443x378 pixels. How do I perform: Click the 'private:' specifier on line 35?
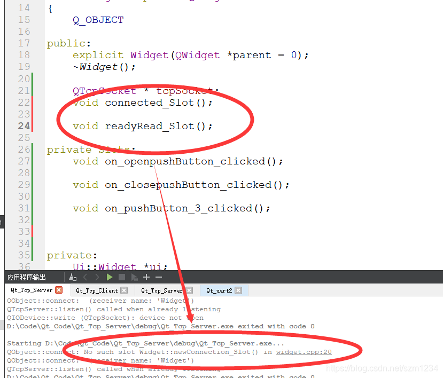click(x=72, y=256)
